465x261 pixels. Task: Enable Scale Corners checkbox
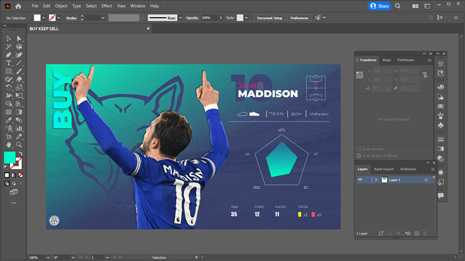pos(359,149)
